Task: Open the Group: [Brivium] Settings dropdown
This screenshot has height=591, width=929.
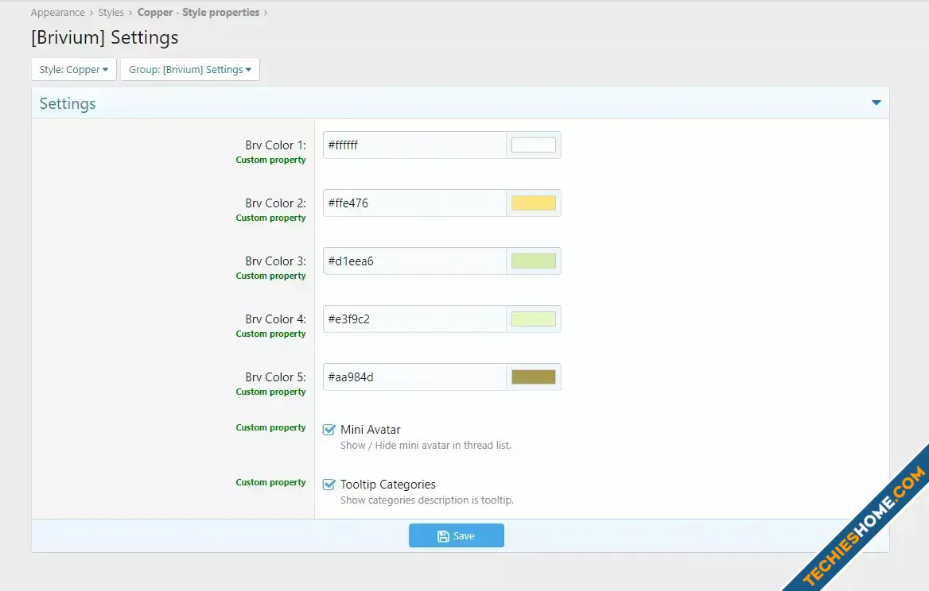Action: pyautogui.click(x=190, y=69)
